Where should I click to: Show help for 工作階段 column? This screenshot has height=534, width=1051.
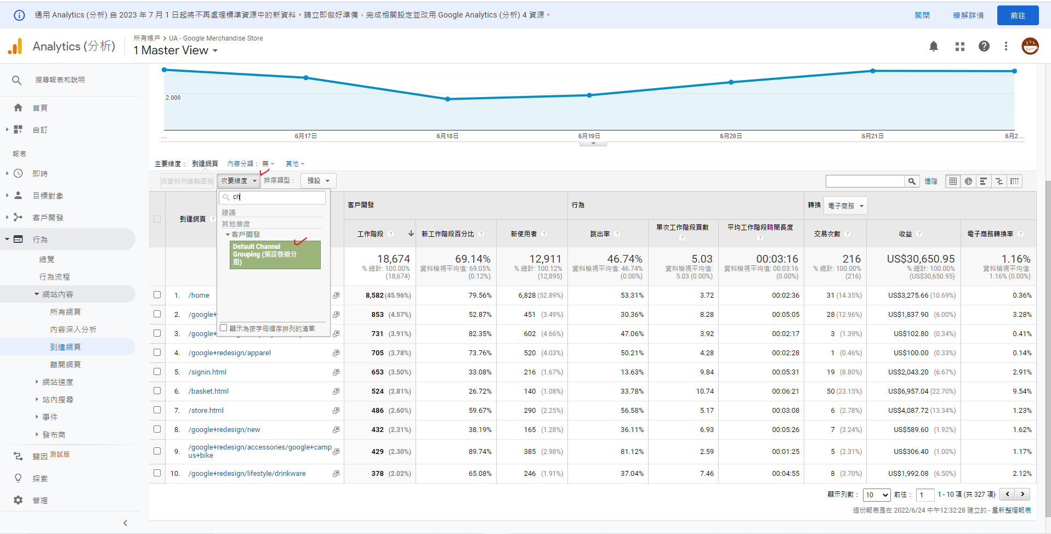[x=391, y=234]
